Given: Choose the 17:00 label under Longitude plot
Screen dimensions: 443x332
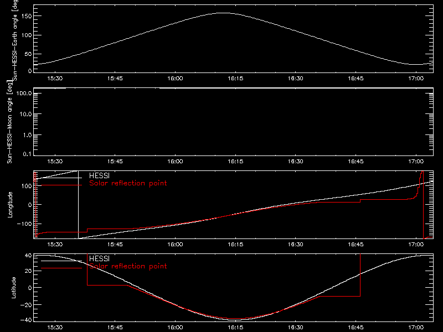Looking at the screenshot, I should pyautogui.click(x=416, y=244).
